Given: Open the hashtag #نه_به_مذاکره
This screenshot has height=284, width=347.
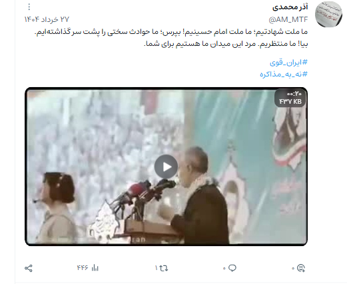Looking at the screenshot, I should click(x=284, y=74).
